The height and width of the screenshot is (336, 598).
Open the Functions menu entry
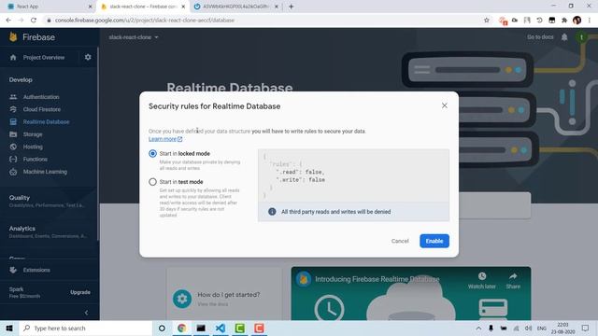pos(36,160)
